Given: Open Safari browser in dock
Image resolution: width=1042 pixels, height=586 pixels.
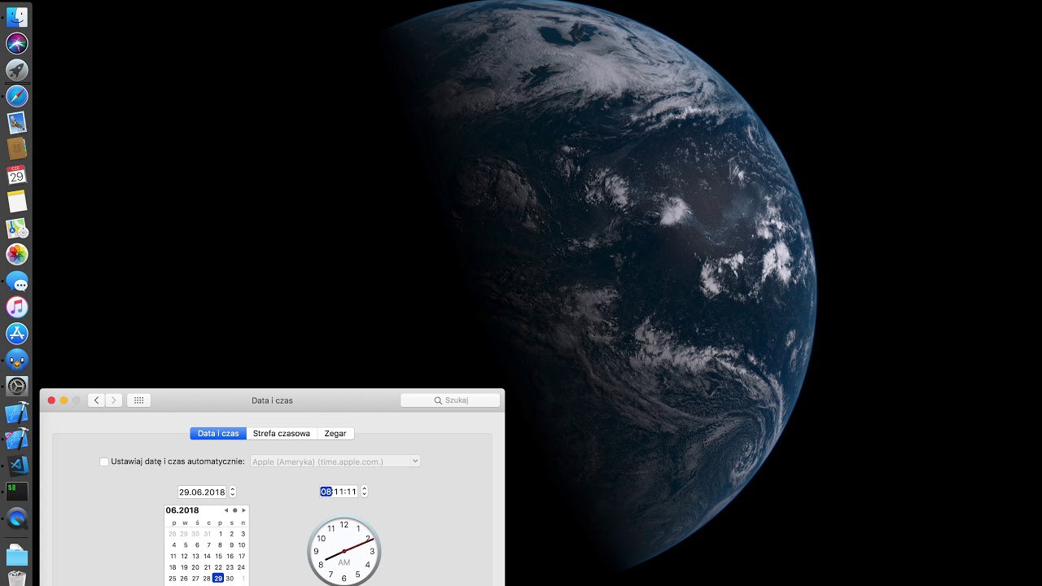Looking at the screenshot, I should pos(17,96).
